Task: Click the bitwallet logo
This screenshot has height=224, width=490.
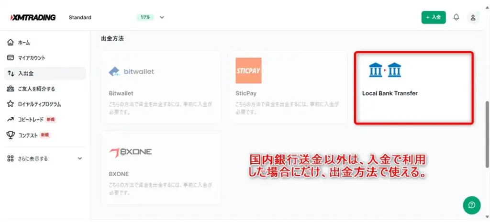Action: pos(132,72)
